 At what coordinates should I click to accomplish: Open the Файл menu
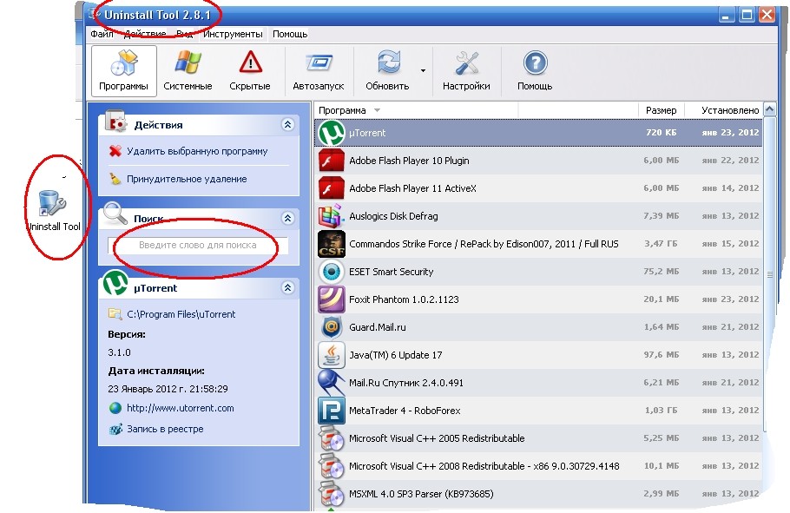(102, 34)
